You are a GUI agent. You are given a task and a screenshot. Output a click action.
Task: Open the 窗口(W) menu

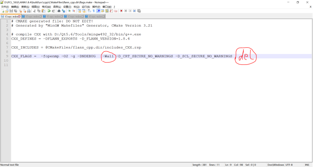pyautogui.click(x=107, y=7)
